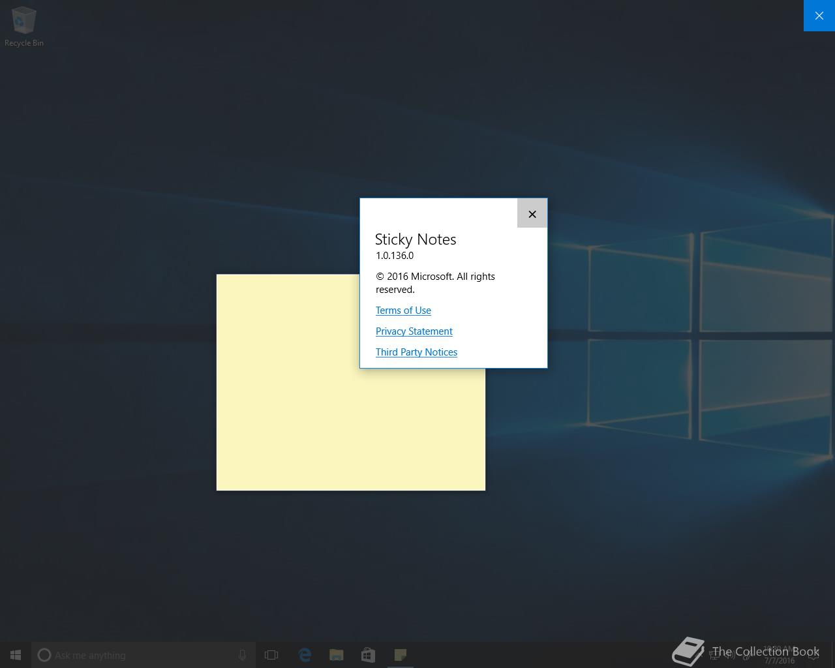Open the Recycle Bin desktop icon
The height and width of the screenshot is (668, 835).
coord(24,27)
